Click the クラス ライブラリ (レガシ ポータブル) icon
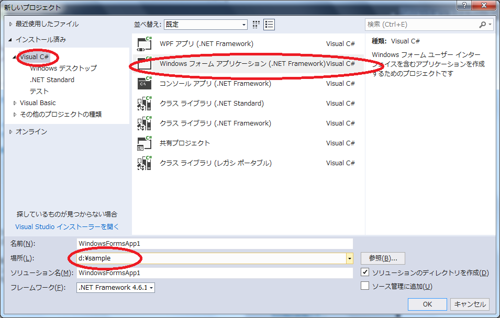Screen dimensions: 500x318 click(145, 163)
